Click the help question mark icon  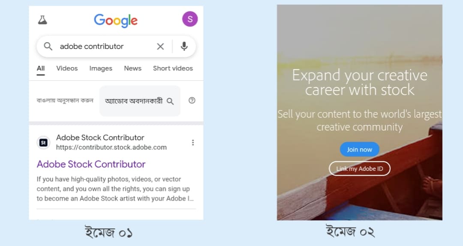[192, 100]
